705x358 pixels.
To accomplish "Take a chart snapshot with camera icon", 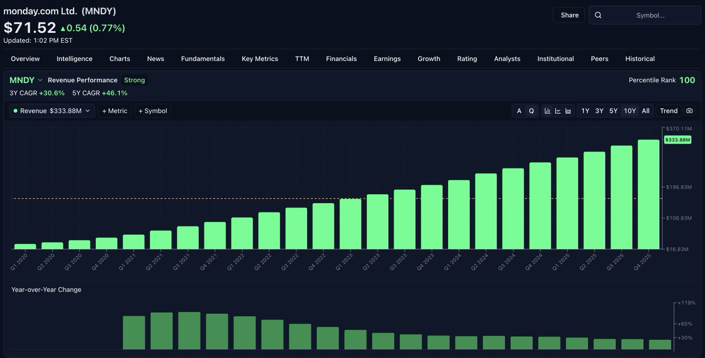I will pyautogui.click(x=689, y=111).
